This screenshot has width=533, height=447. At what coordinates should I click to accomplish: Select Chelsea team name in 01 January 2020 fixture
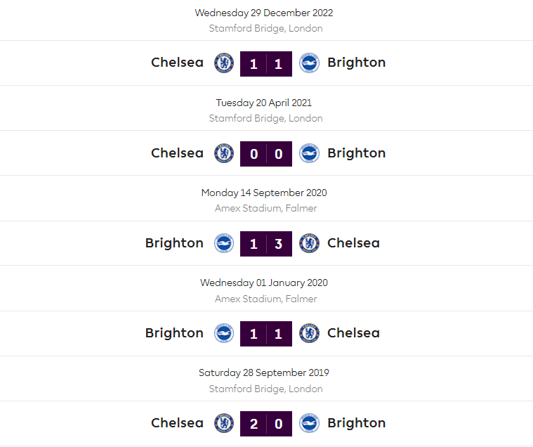pyautogui.click(x=353, y=333)
